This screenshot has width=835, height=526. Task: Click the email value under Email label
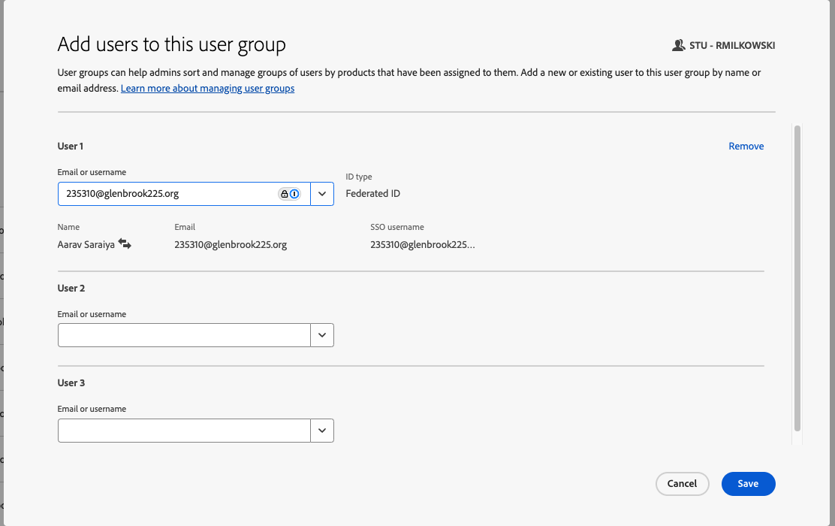point(231,245)
